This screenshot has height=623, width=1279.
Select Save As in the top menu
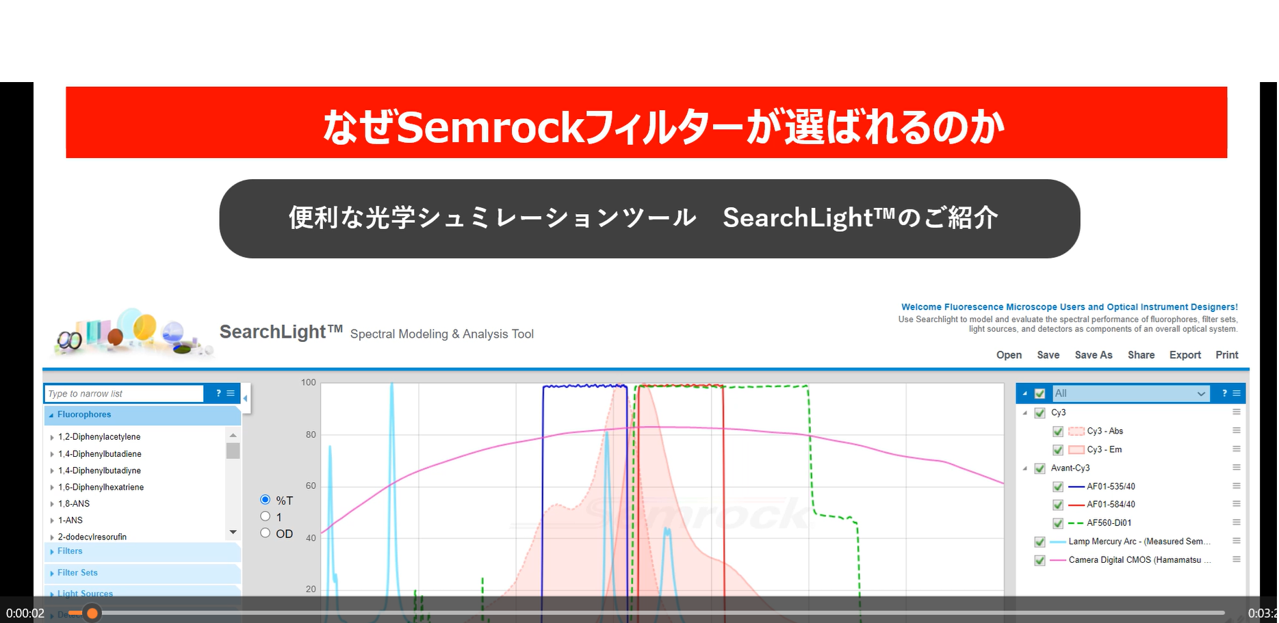tap(1093, 355)
